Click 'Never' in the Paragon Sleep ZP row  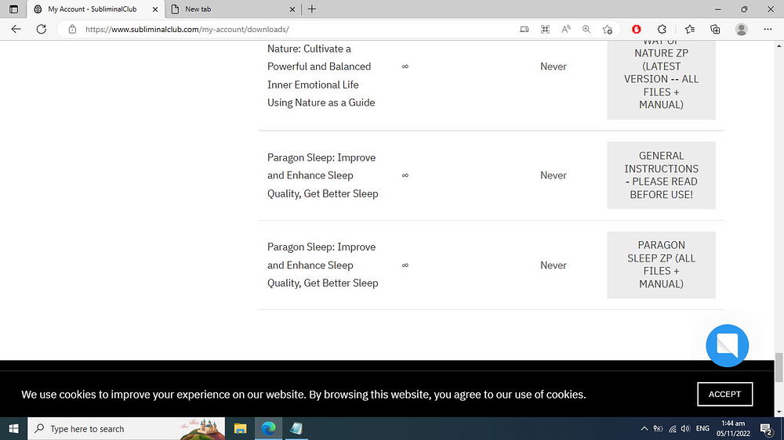pyautogui.click(x=553, y=265)
